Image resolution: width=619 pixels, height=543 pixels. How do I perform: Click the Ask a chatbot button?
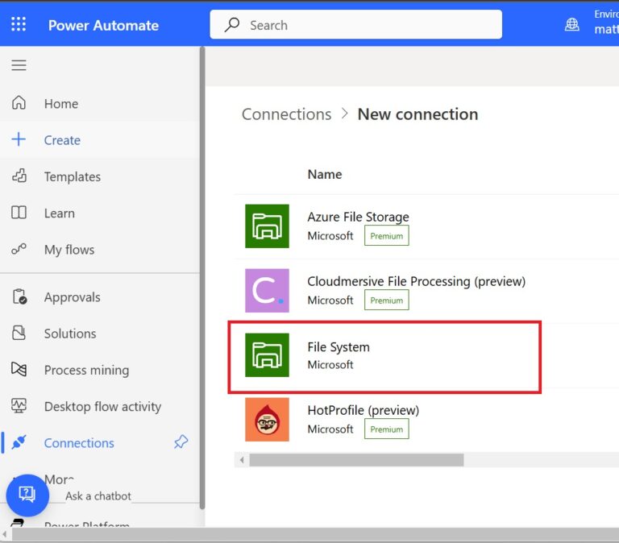click(27, 495)
